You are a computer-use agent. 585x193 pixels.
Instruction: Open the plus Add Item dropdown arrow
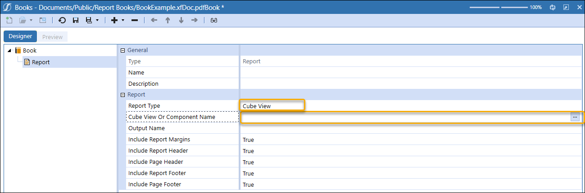pyautogui.click(x=123, y=20)
